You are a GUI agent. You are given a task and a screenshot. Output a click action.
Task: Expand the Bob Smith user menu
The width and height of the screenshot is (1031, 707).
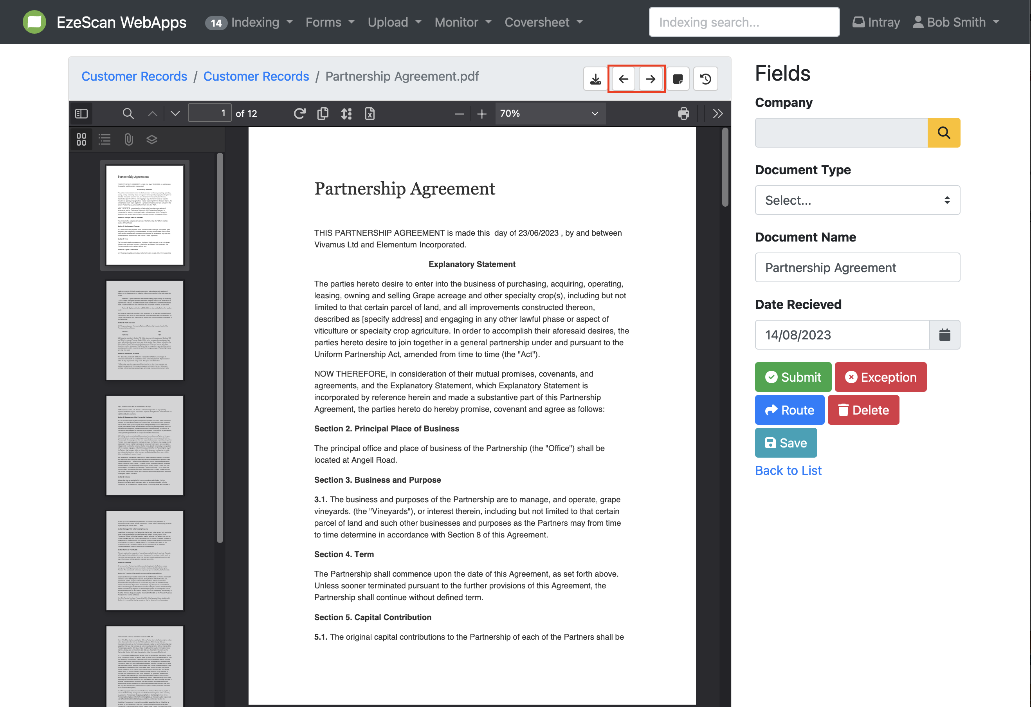(956, 22)
